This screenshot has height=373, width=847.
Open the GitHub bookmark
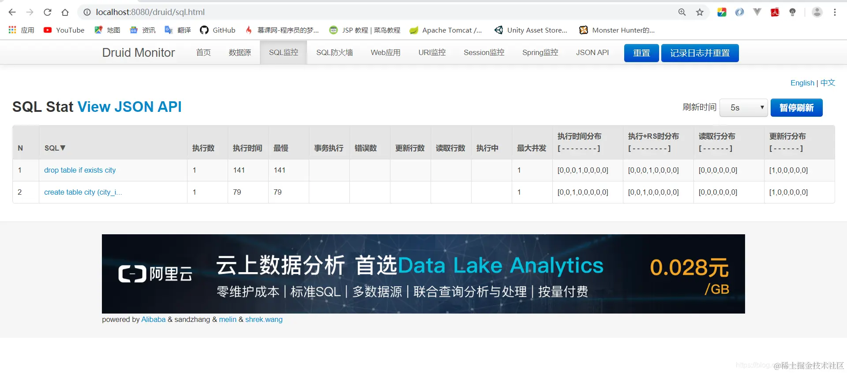[217, 30]
